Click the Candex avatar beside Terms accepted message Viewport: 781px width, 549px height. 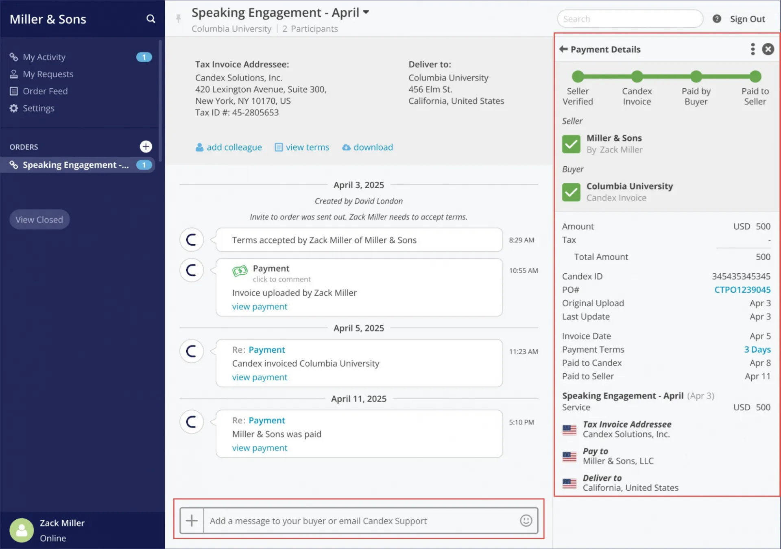pyautogui.click(x=192, y=240)
